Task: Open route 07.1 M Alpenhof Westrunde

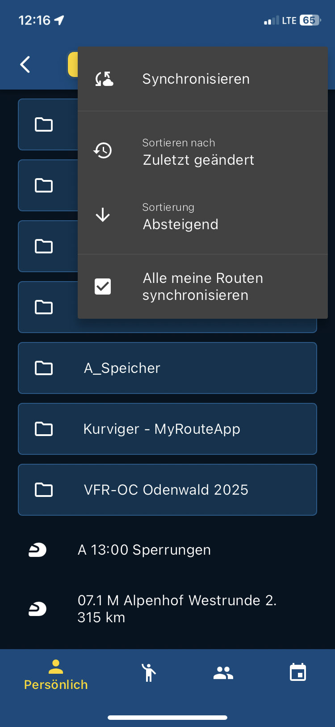Action: click(167, 609)
